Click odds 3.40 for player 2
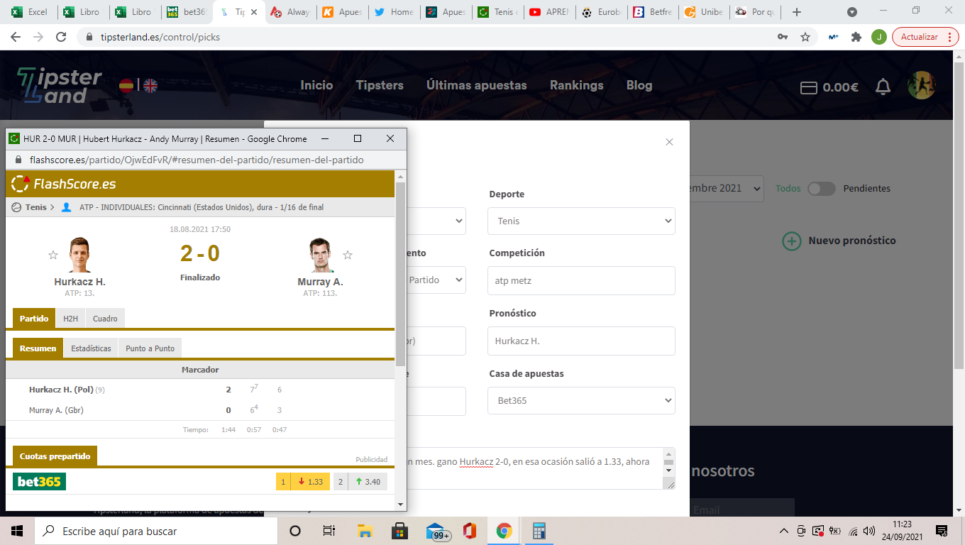Screen dimensions: 965x545 coord(360,482)
